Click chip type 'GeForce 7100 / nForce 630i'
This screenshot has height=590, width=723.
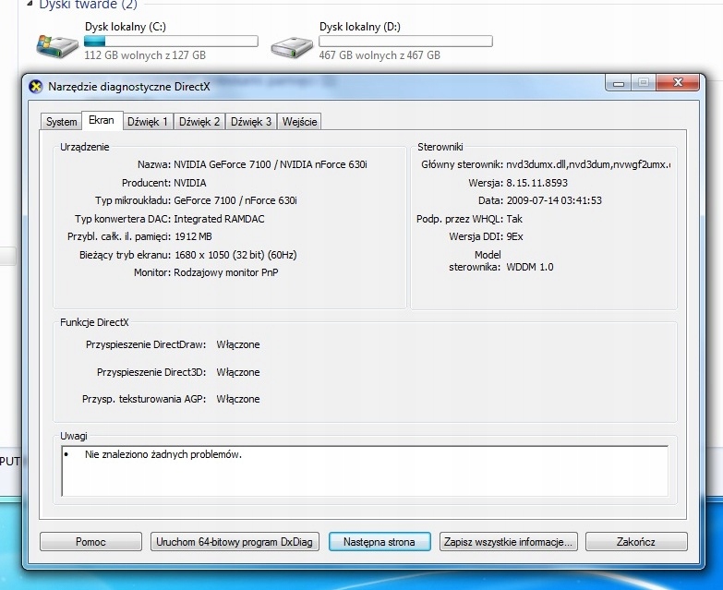point(235,200)
